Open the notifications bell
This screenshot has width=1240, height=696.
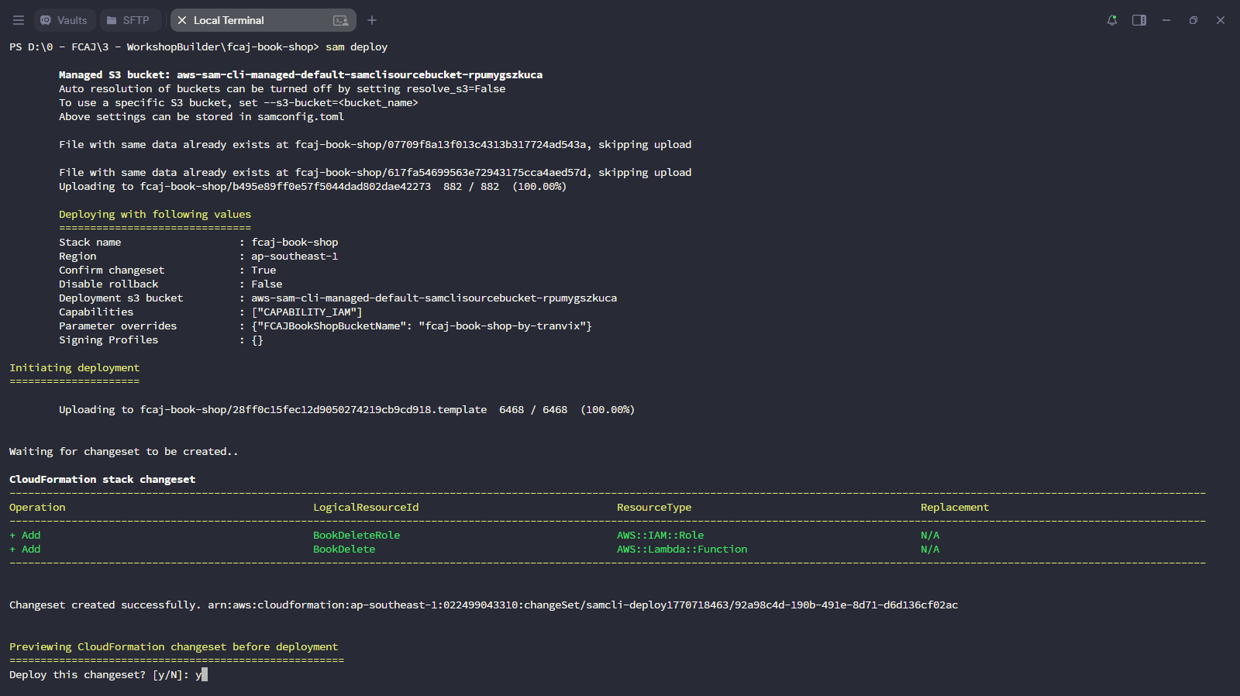pyautogui.click(x=1112, y=20)
